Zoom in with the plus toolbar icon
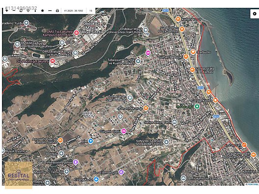 pos(6,11)
